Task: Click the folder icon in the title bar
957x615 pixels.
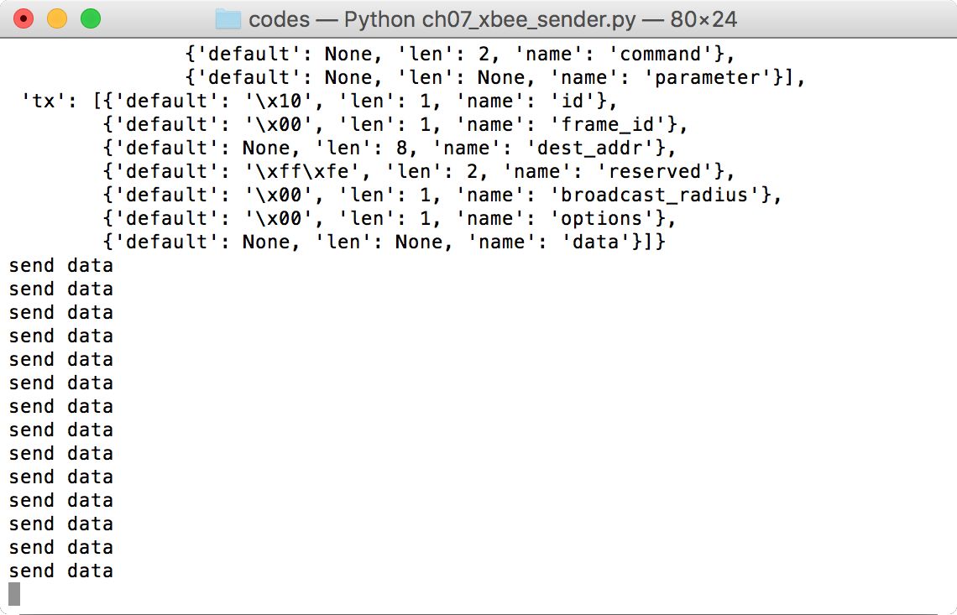Action: click(228, 19)
